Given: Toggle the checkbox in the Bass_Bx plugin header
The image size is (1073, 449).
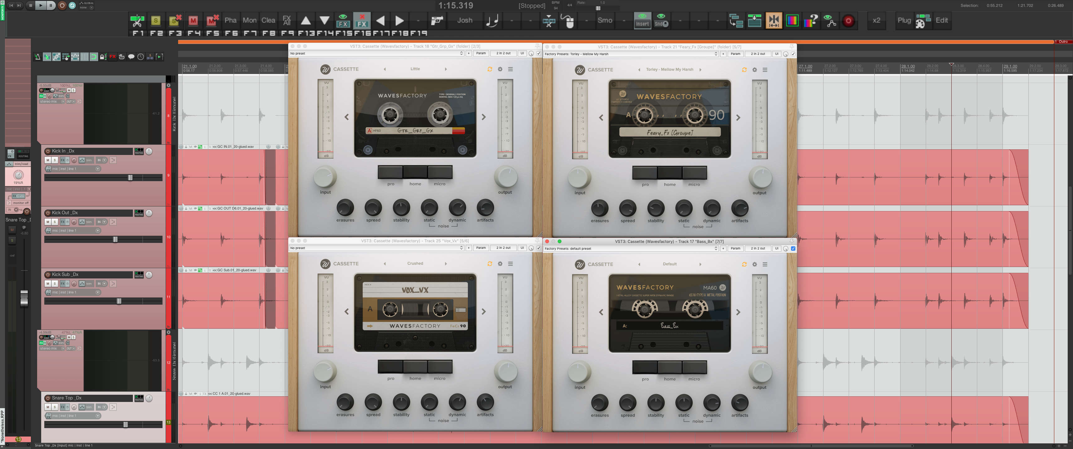Looking at the screenshot, I should pos(793,248).
